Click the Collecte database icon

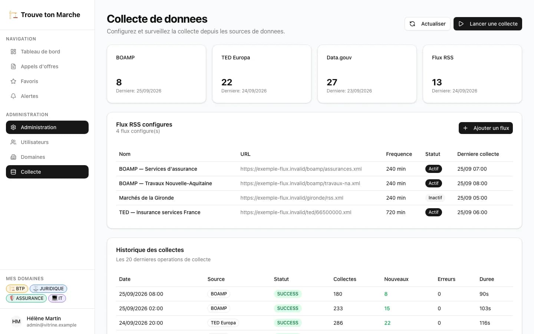click(x=13, y=172)
